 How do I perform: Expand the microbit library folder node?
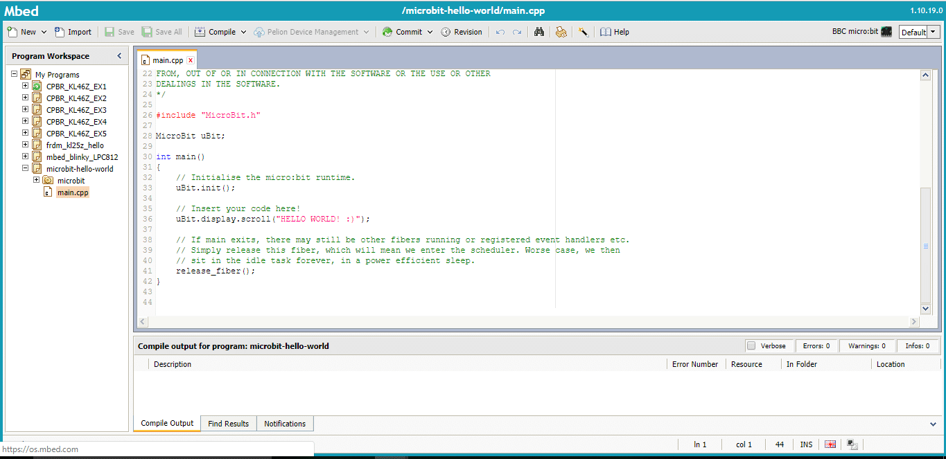pyautogui.click(x=37, y=180)
